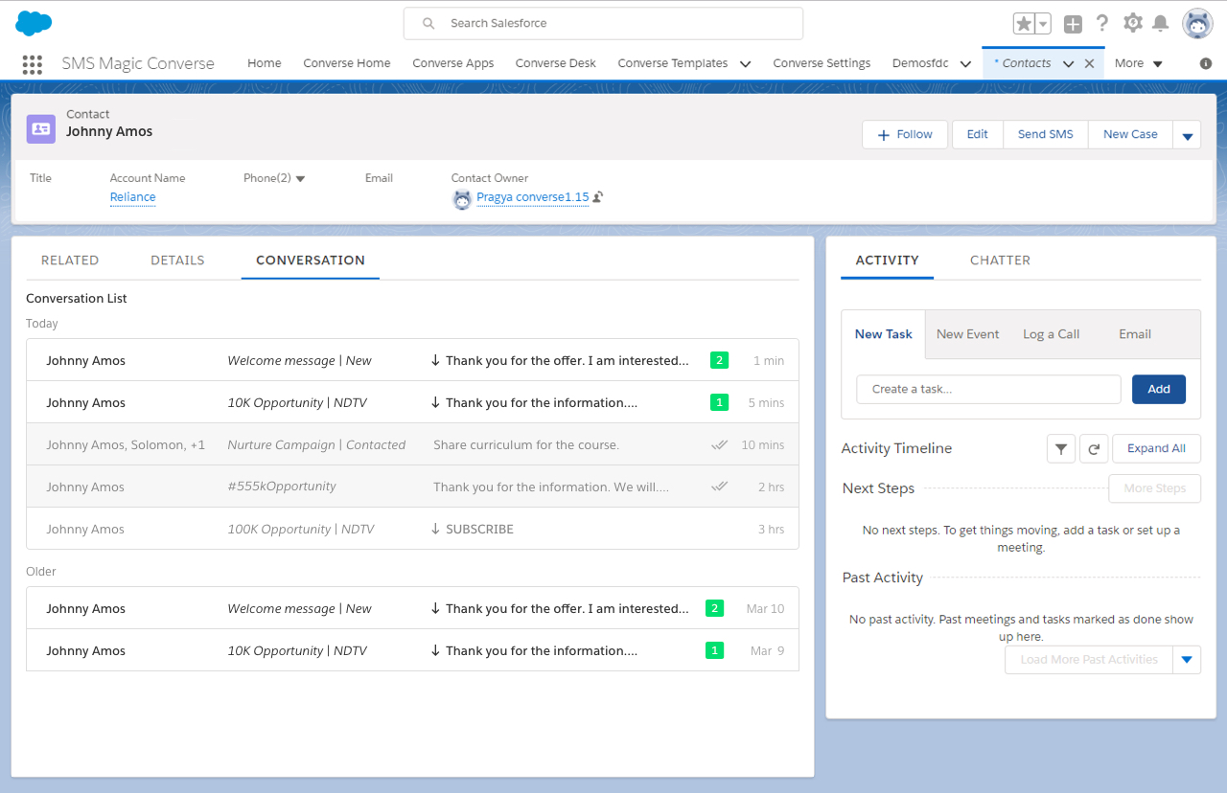Open the Setup gear icon
The image size is (1227, 793).
[x=1132, y=23]
